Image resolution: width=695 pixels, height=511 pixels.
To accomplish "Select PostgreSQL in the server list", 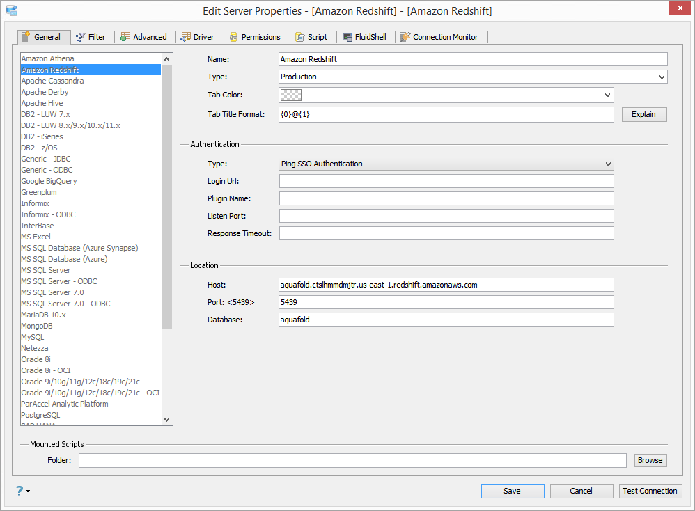I will (41, 415).
